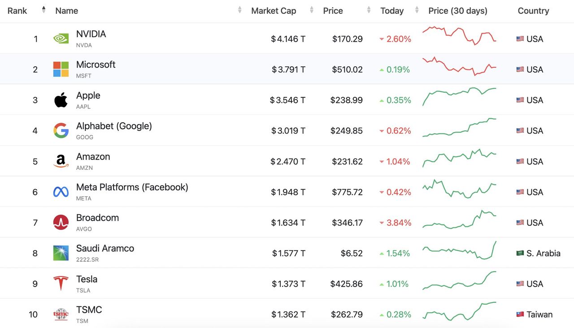Sort by Name column header
This screenshot has height=328, width=574.
pos(67,11)
